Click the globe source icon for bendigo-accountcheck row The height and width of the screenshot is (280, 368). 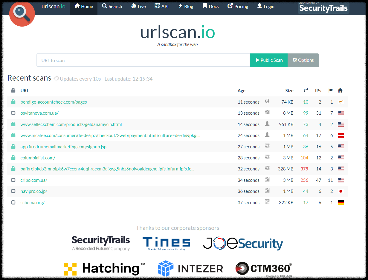tap(267, 101)
